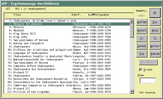Select row 2 Measure for measure
The image size is (163, 99).
click(x=67, y=24)
